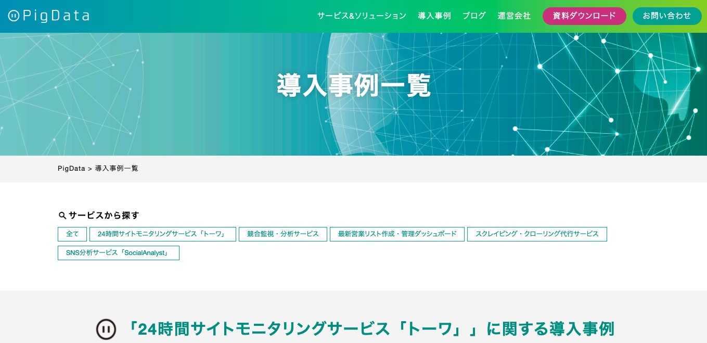Image resolution: width=707 pixels, height=343 pixels.
Task: Select 運営会社 in the header
Action: coord(513,16)
